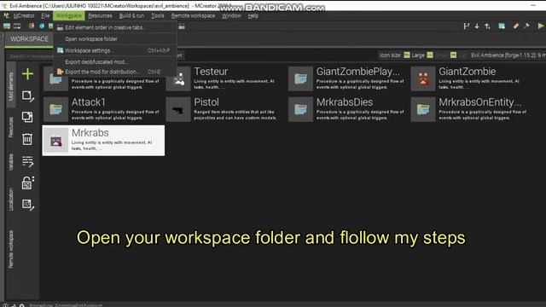Switch to Localization vertical side tab
546x307 pixels.
11,199
